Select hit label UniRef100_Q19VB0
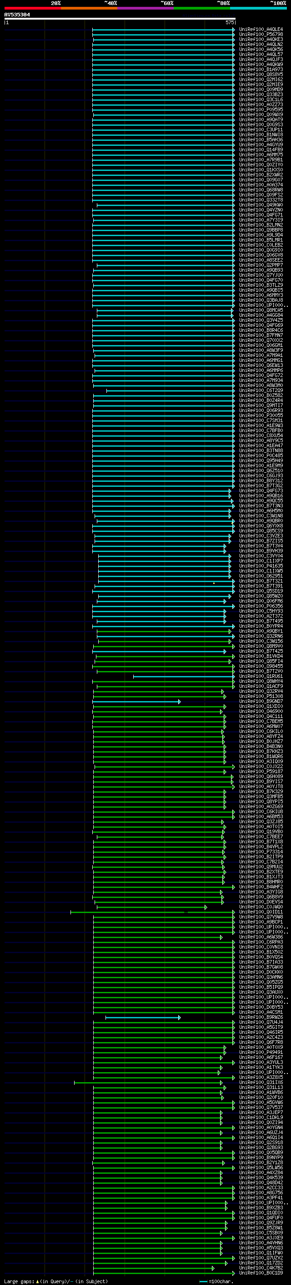Image resolution: width=291 pixels, height=1285 pixels. (261, 831)
